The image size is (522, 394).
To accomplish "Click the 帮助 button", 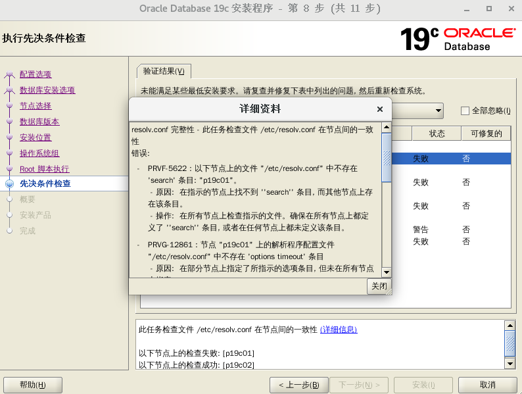I will coord(33,385).
